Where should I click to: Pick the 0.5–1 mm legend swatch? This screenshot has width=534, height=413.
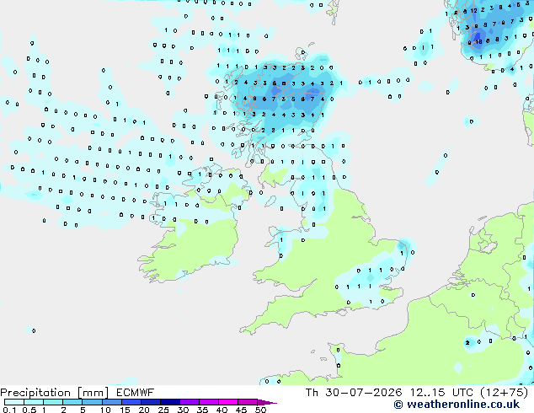[x=34, y=402]
